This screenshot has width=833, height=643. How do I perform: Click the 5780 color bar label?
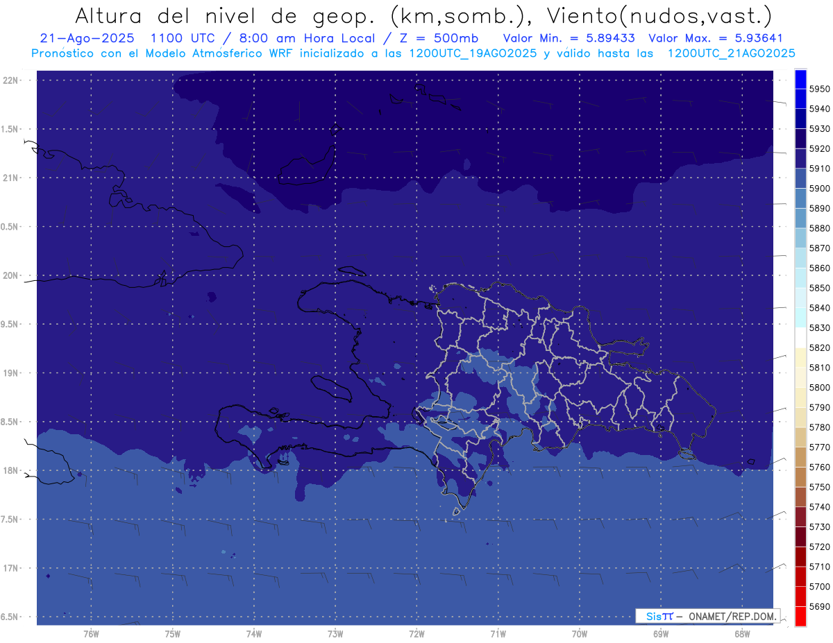coord(820,427)
